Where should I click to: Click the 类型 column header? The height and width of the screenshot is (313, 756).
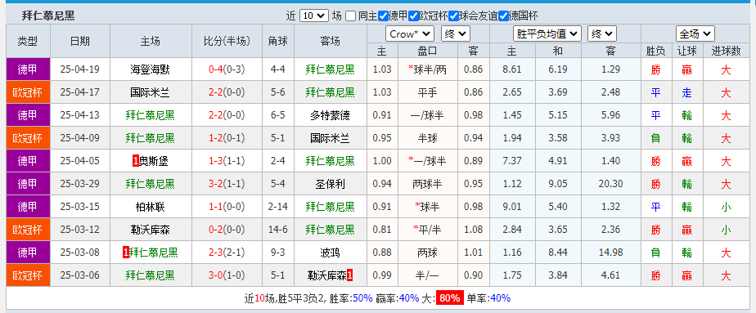click(x=28, y=41)
